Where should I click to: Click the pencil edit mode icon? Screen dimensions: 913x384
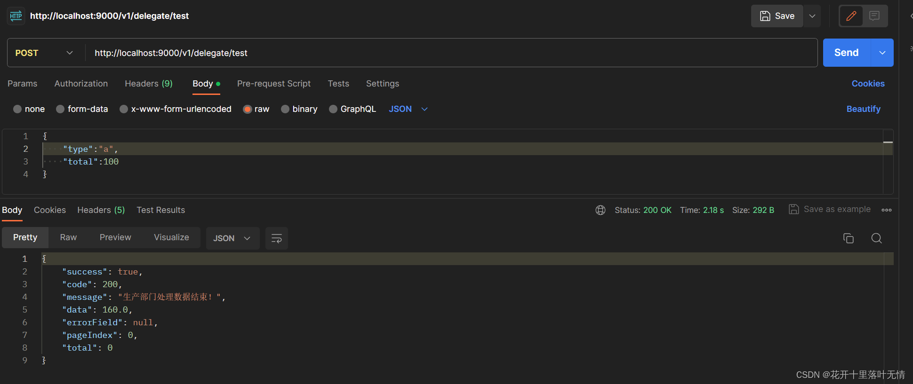pos(851,16)
